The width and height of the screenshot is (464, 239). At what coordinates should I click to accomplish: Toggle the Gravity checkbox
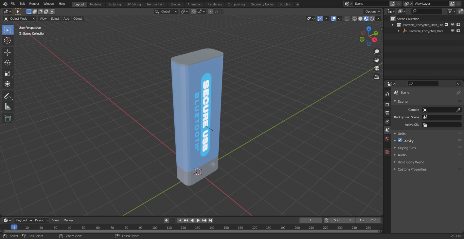400,140
